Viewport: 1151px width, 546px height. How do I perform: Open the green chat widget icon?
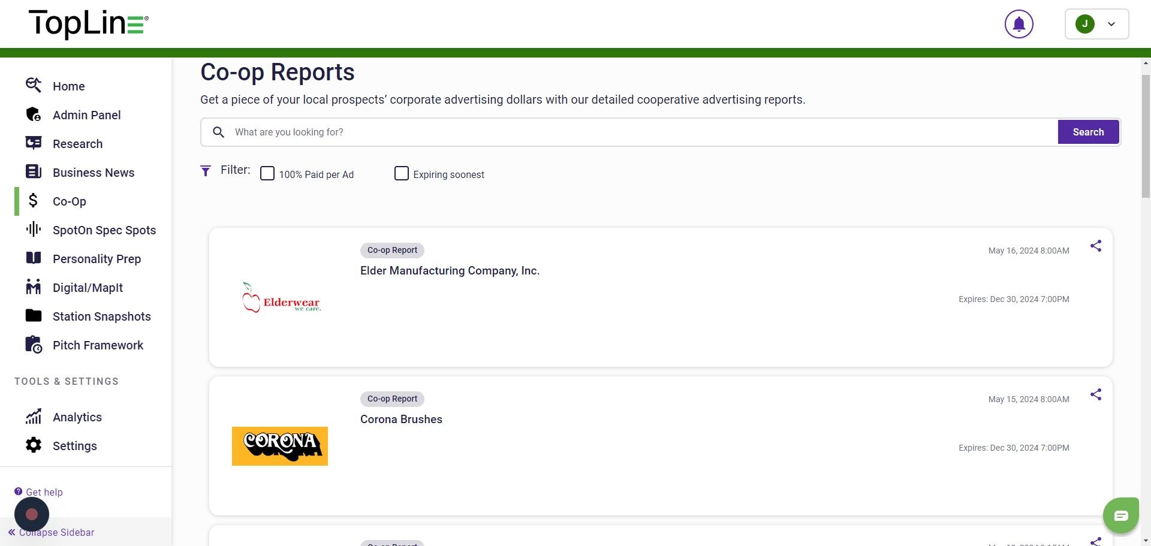[x=1120, y=515]
